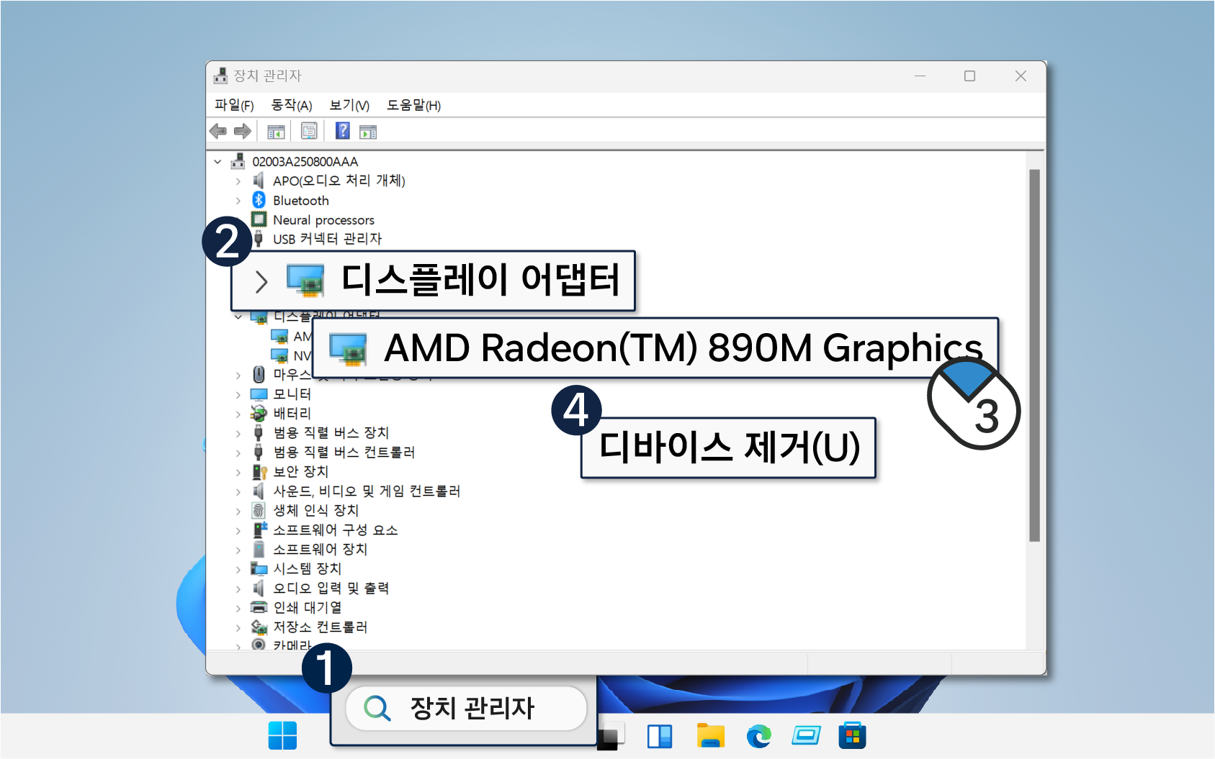Viewport: 1215px width, 759px height.
Task: Open the 파일(F) menu
Action: (x=234, y=105)
